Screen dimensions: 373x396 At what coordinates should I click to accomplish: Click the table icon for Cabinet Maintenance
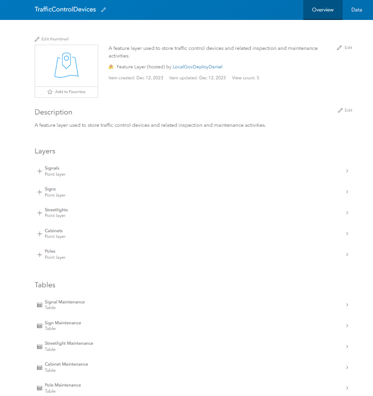[x=39, y=368]
